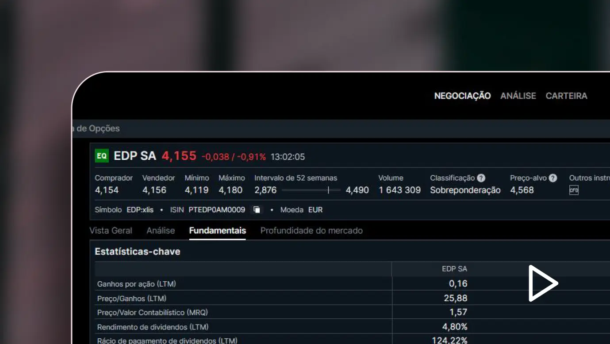Click the timestamp 13:02:05

(288, 157)
